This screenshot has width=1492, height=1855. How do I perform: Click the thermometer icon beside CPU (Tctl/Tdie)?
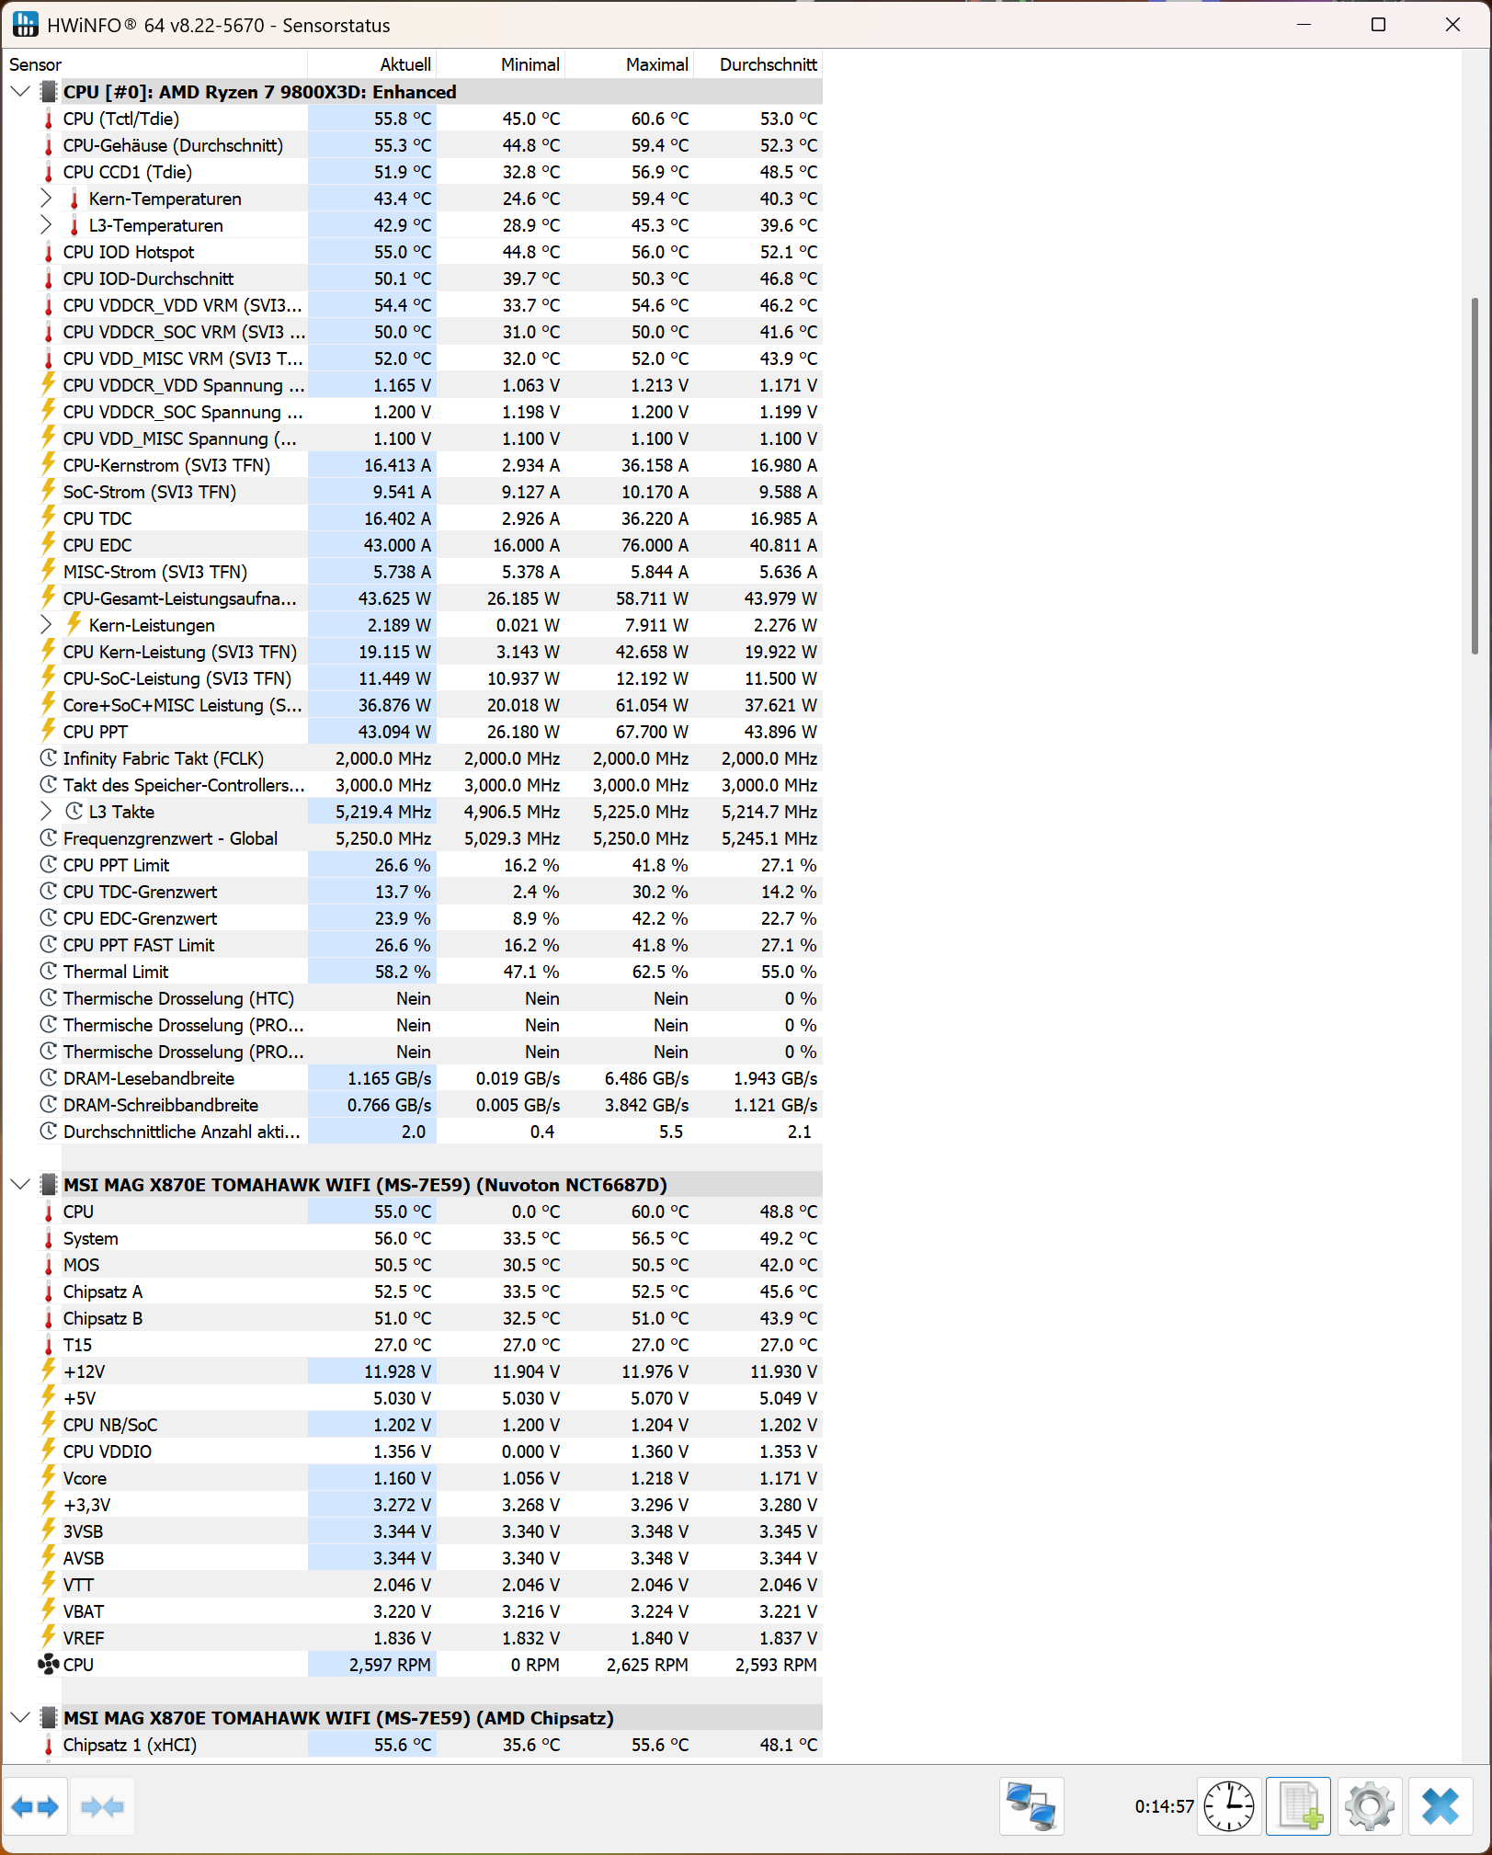[49, 119]
